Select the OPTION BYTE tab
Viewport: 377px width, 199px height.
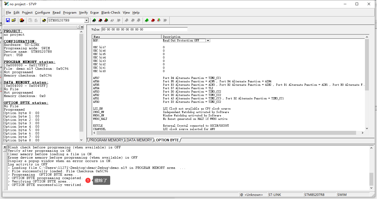point(167,140)
